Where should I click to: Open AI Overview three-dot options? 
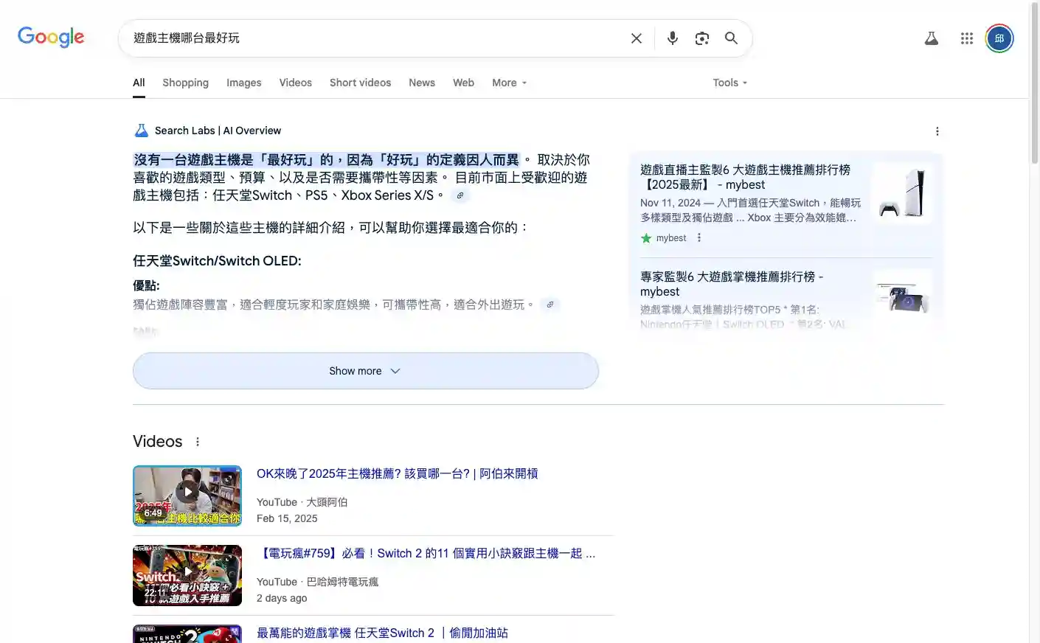[x=937, y=131]
